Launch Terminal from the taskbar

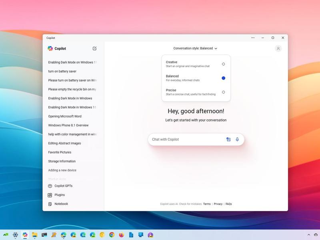tap(44, 235)
